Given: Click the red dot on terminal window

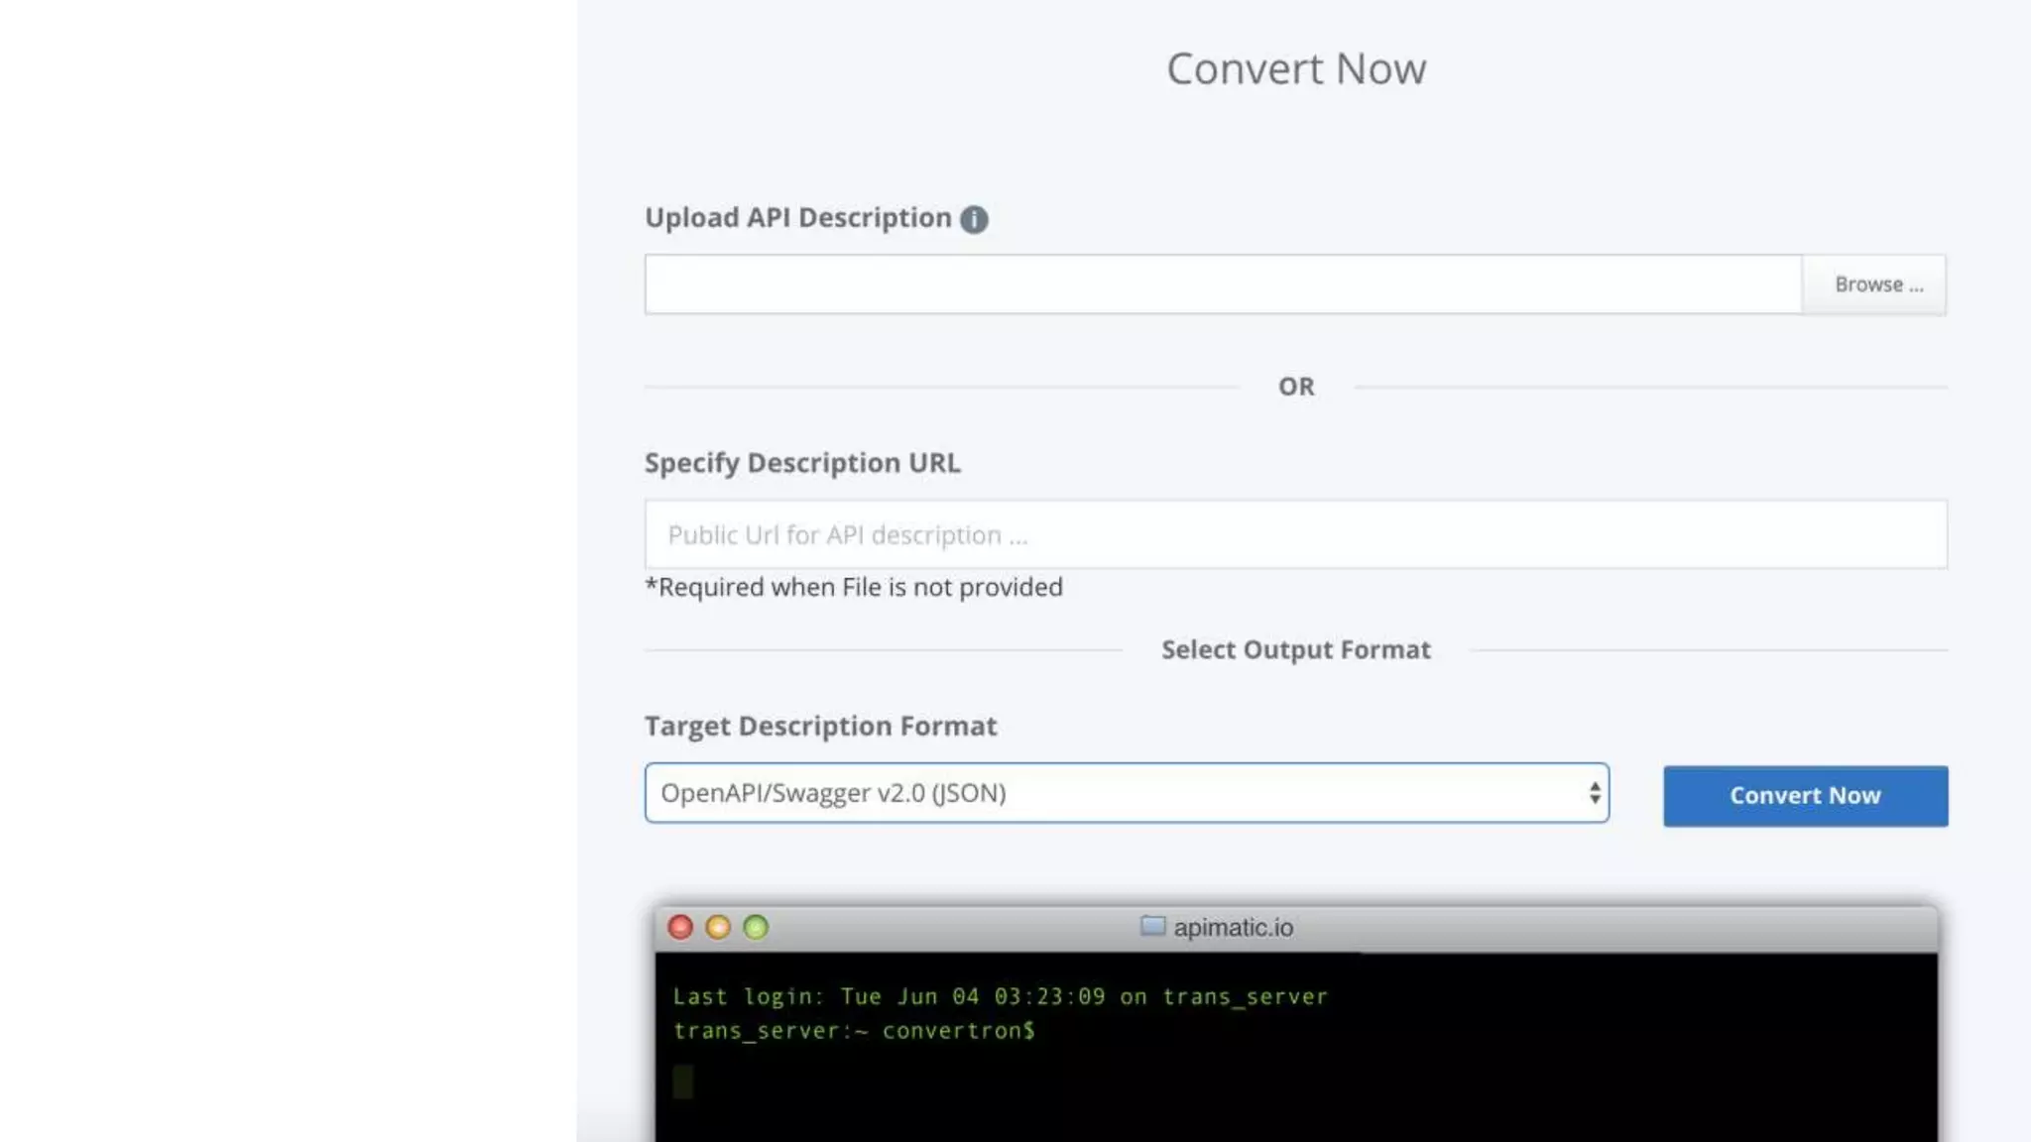Looking at the screenshot, I should (x=680, y=927).
